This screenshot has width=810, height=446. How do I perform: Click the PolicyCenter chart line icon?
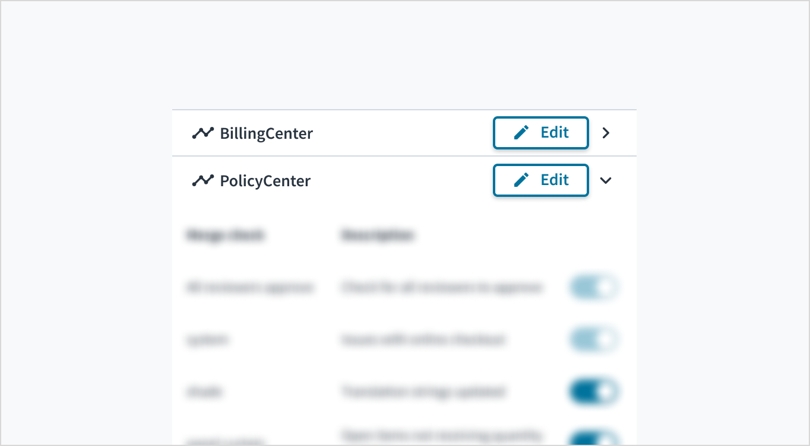pos(202,181)
